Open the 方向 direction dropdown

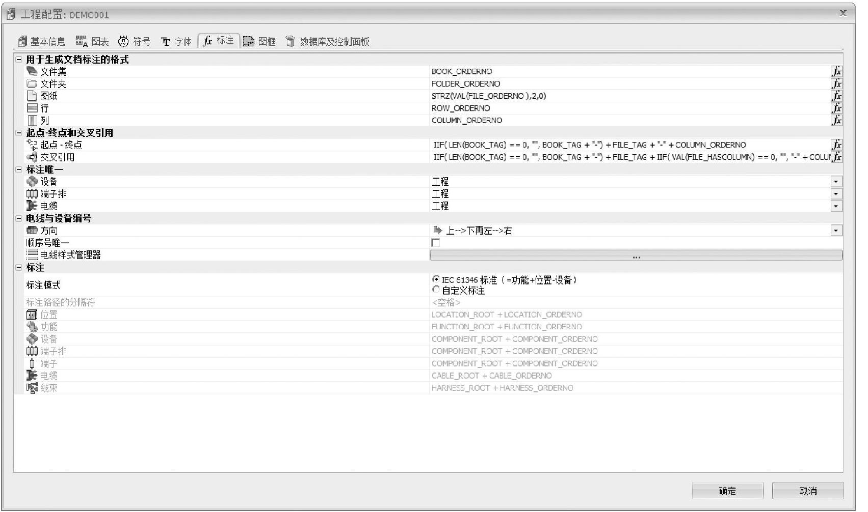point(836,231)
